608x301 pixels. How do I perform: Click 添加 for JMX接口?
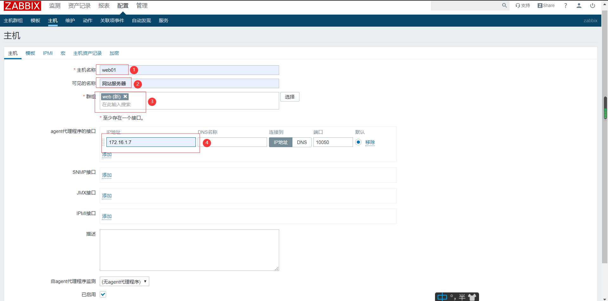click(107, 196)
